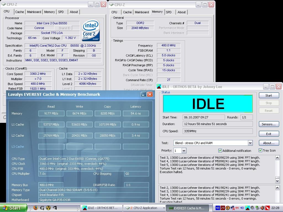Open About... in Orthos
The height and width of the screenshot is (212, 283).
[269, 143]
